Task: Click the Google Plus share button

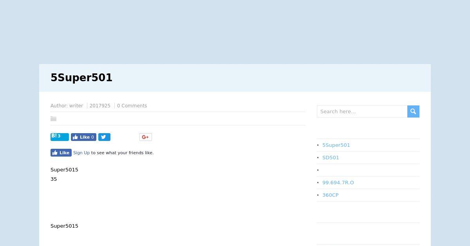Action: (146, 137)
